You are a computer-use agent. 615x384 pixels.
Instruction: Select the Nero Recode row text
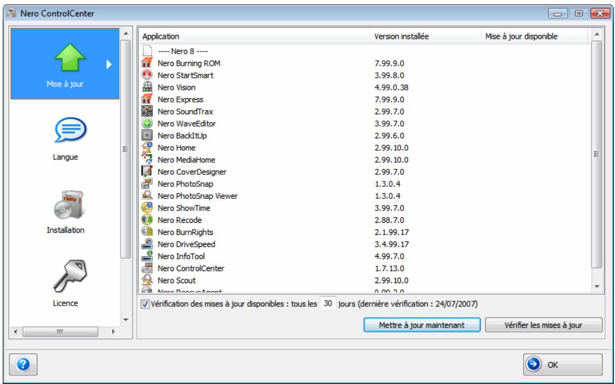pos(180,220)
